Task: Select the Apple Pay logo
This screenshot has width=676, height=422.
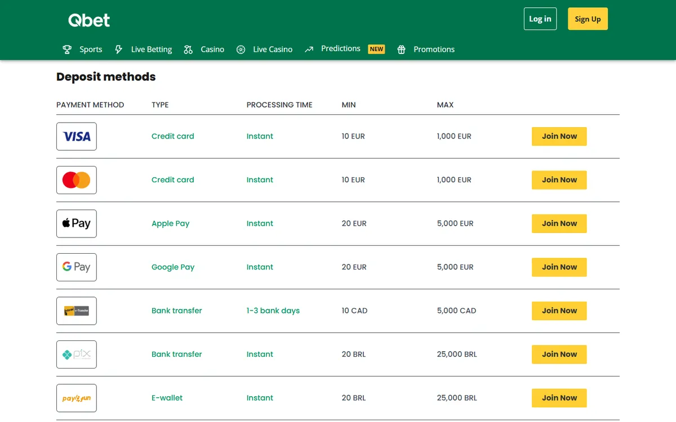Action: point(77,223)
